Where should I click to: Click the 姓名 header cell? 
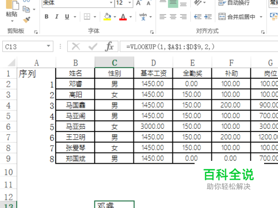[x=76, y=73]
